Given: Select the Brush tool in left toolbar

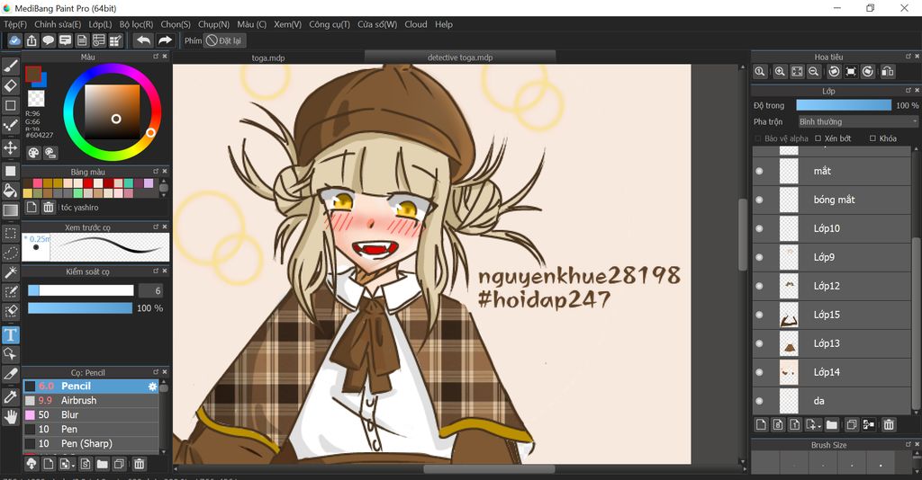Looking at the screenshot, I should click(11, 66).
